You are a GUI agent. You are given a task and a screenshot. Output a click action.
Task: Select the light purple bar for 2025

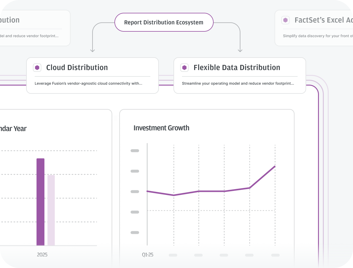click(x=51, y=210)
